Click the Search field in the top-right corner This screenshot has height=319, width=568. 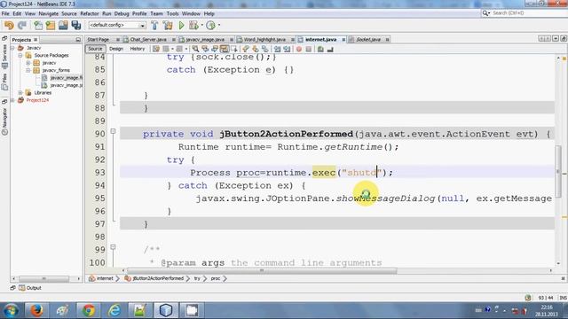pyautogui.click(x=524, y=13)
